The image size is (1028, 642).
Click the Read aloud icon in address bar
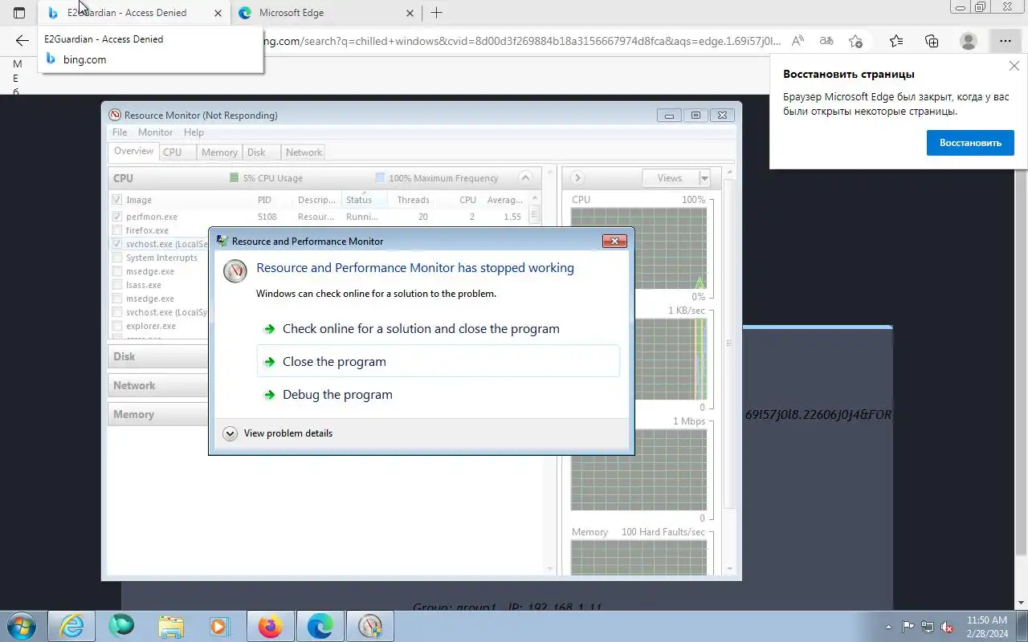click(x=798, y=41)
